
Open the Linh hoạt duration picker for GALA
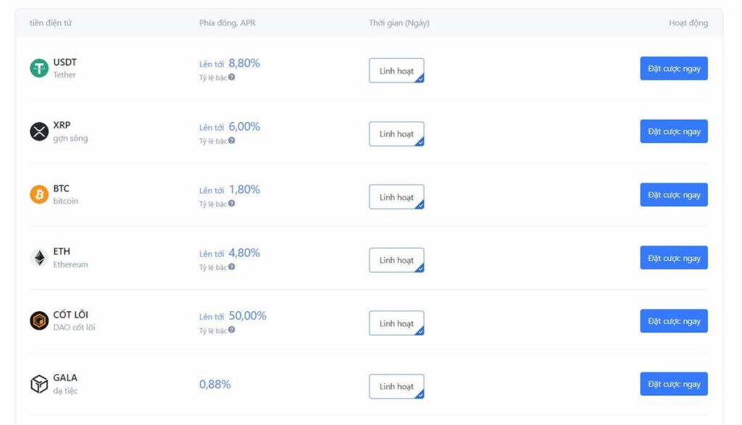(396, 386)
